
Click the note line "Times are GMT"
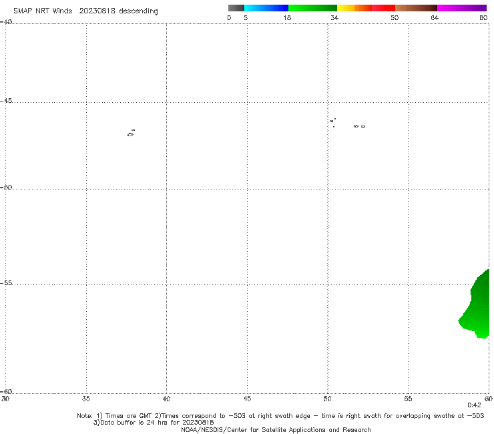pos(128,416)
